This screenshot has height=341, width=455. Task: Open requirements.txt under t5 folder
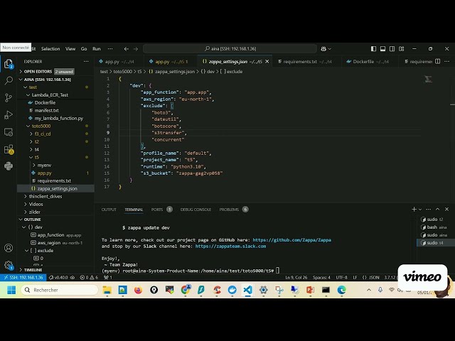(x=54, y=180)
